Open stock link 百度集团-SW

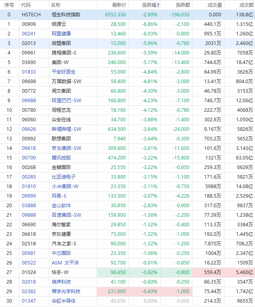click(66, 215)
